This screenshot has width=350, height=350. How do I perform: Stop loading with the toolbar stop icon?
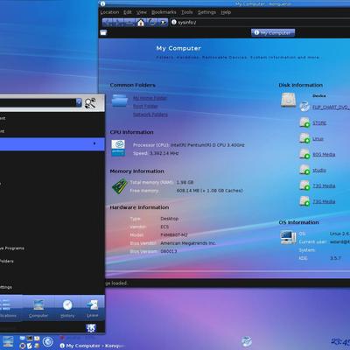(x=164, y=23)
